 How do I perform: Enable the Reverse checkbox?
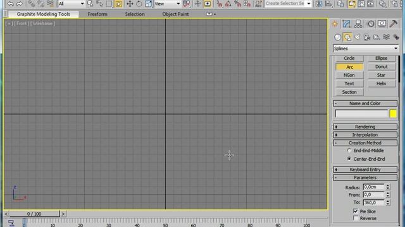point(356,218)
